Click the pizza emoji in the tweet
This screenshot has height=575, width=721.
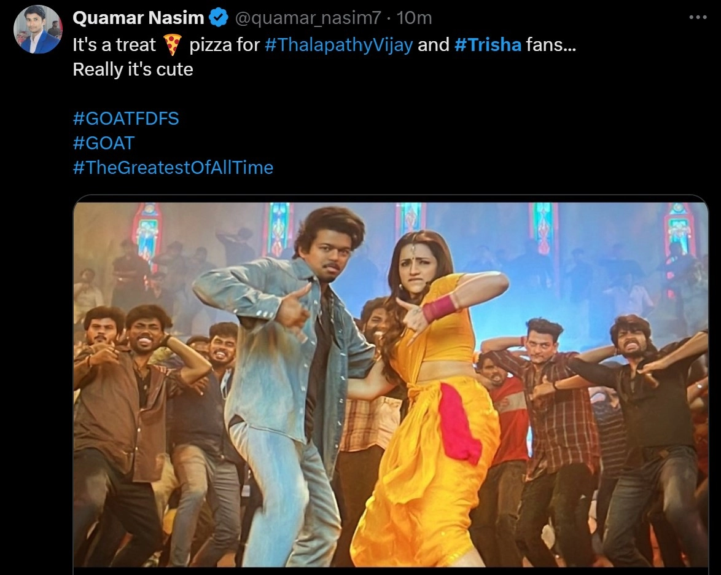pos(173,45)
